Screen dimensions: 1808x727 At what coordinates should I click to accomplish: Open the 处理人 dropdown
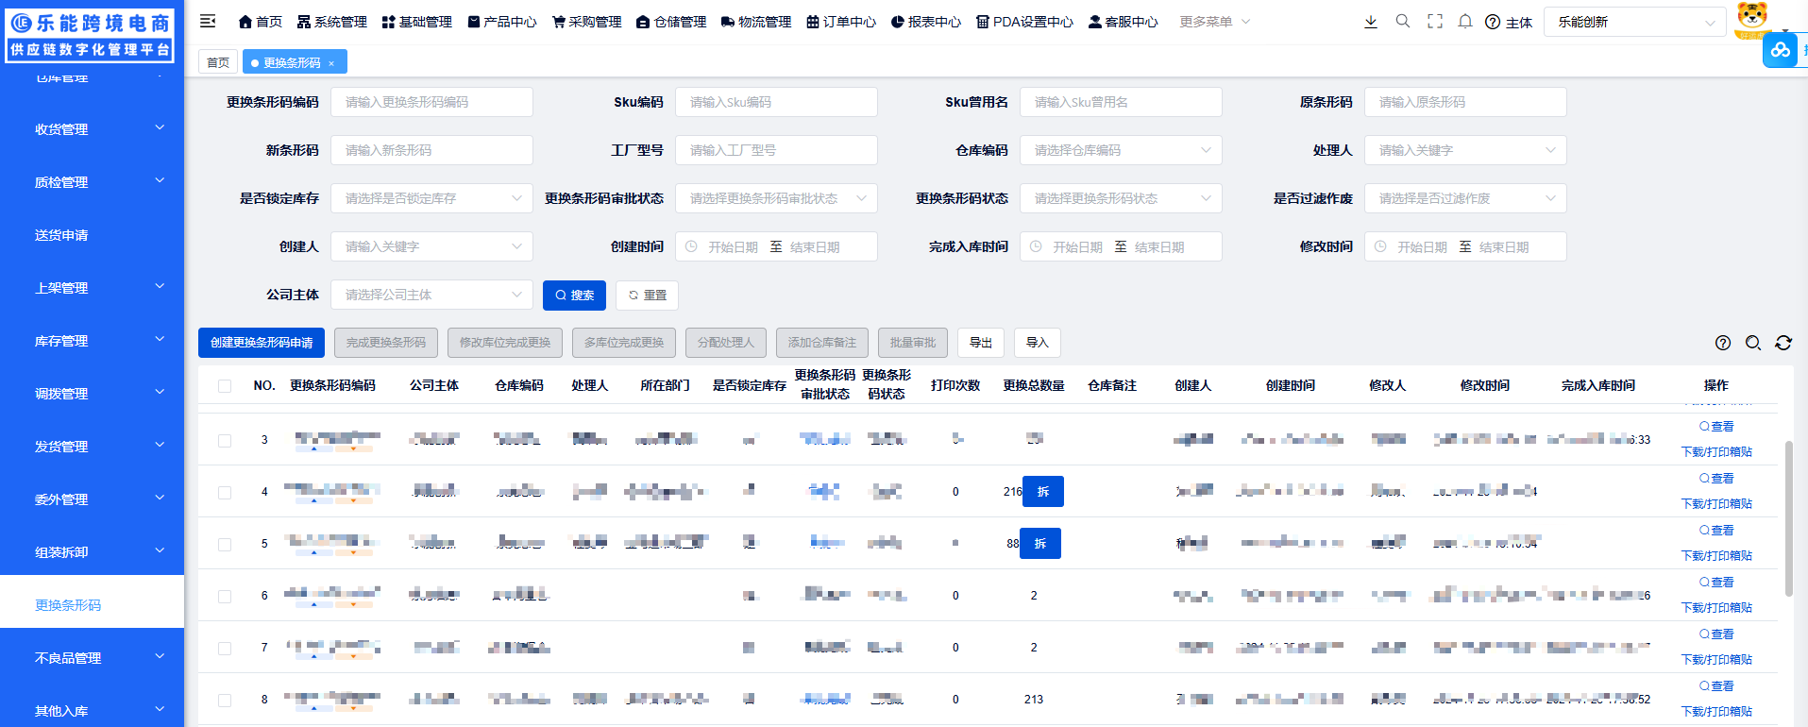[1465, 150]
